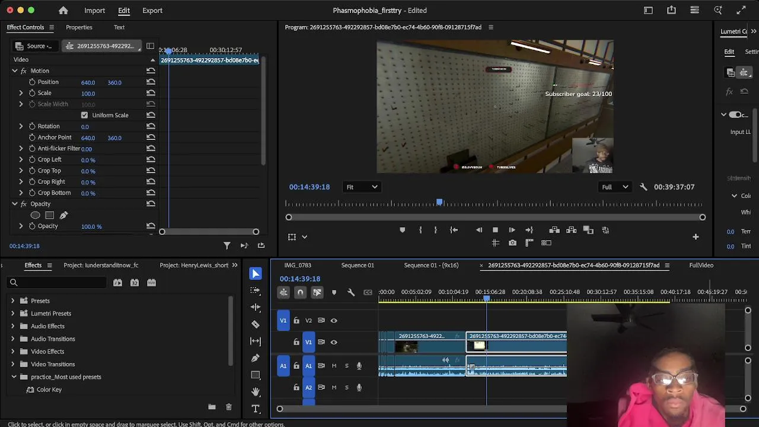Switch to the IMG_0783 timeline tab
Image resolution: width=759 pixels, height=427 pixels.
coord(298,265)
